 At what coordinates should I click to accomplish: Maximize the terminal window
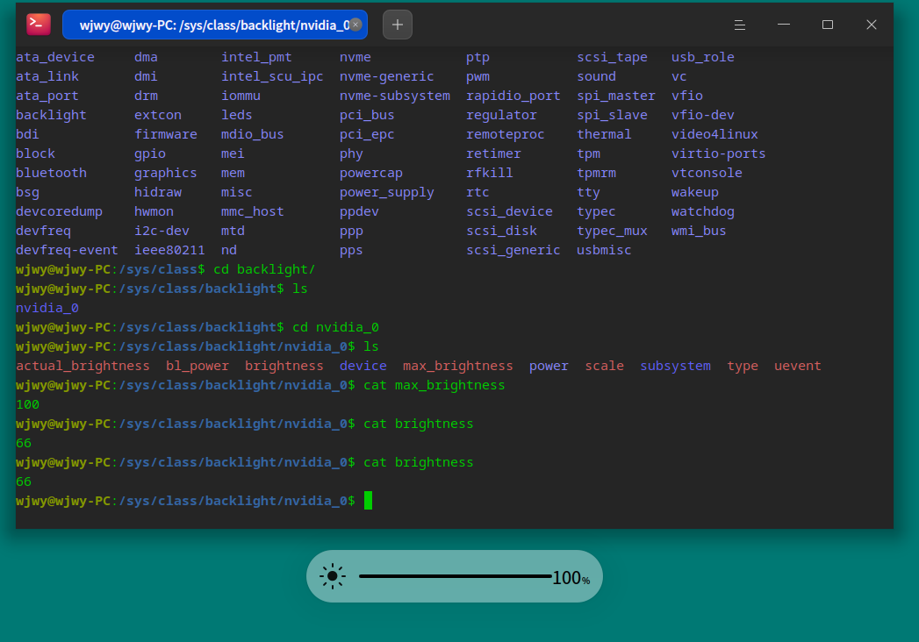coord(828,25)
